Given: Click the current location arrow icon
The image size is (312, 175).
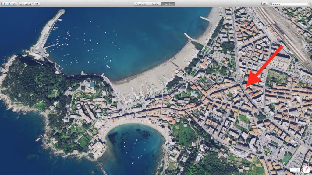Looking at the screenshot, I should click(x=4, y=4).
